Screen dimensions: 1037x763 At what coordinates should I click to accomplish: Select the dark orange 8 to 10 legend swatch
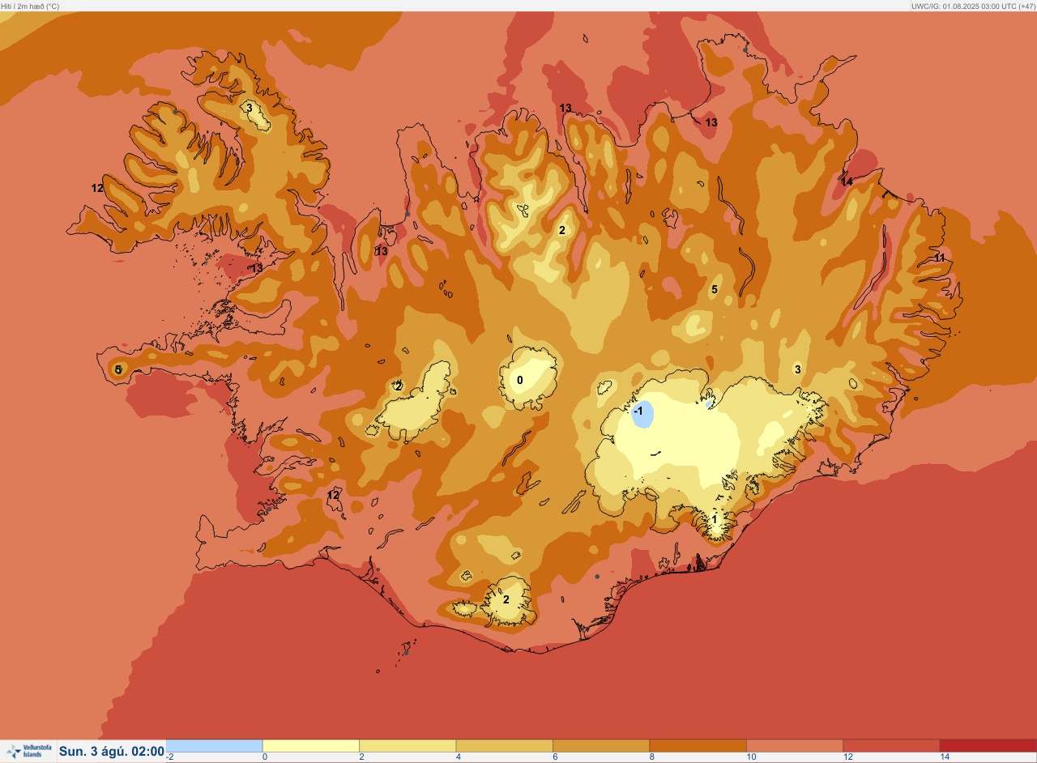(698, 745)
